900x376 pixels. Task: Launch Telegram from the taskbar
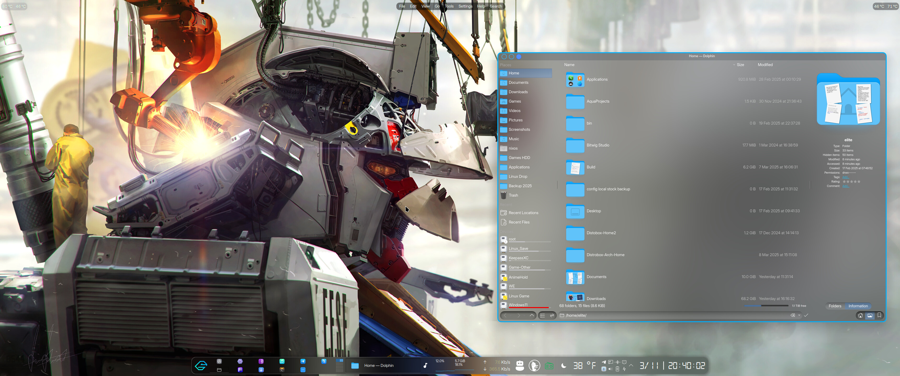pyautogui.click(x=303, y=361)
